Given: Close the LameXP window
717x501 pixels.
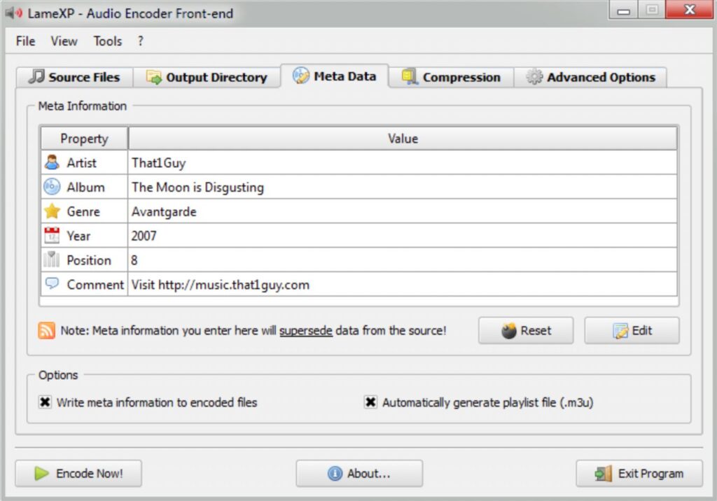Looking at the screenshot, I should coord(689,10).
